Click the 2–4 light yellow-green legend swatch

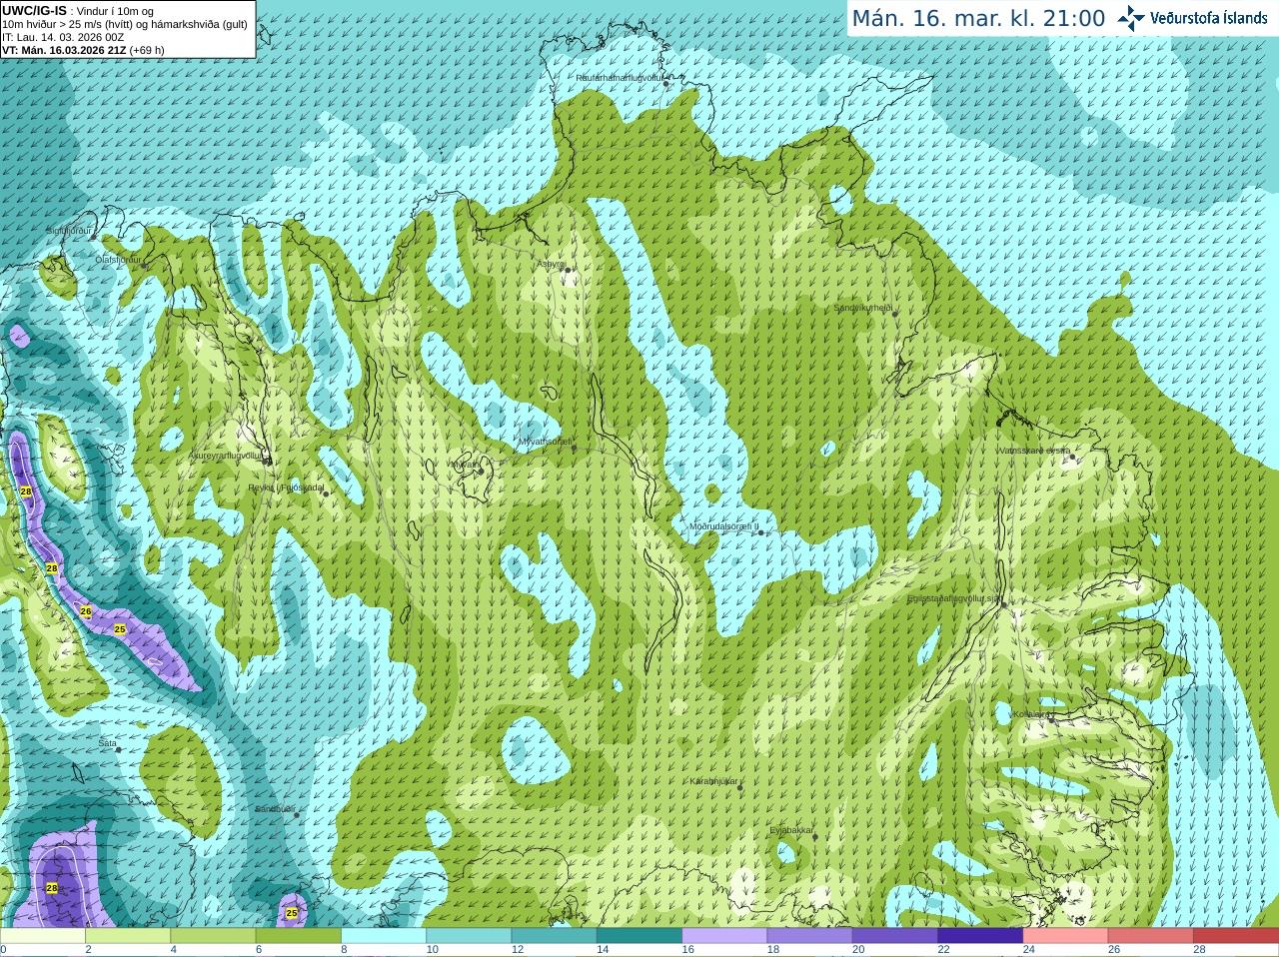[x=128, y=936]
